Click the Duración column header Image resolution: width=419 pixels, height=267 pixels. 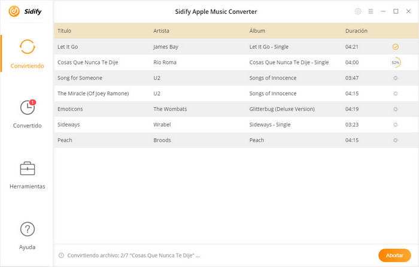(356, 31)
